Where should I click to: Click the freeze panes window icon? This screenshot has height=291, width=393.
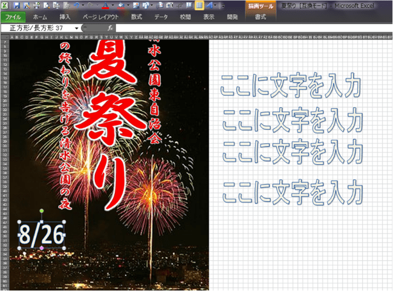[x=189, y=5]
